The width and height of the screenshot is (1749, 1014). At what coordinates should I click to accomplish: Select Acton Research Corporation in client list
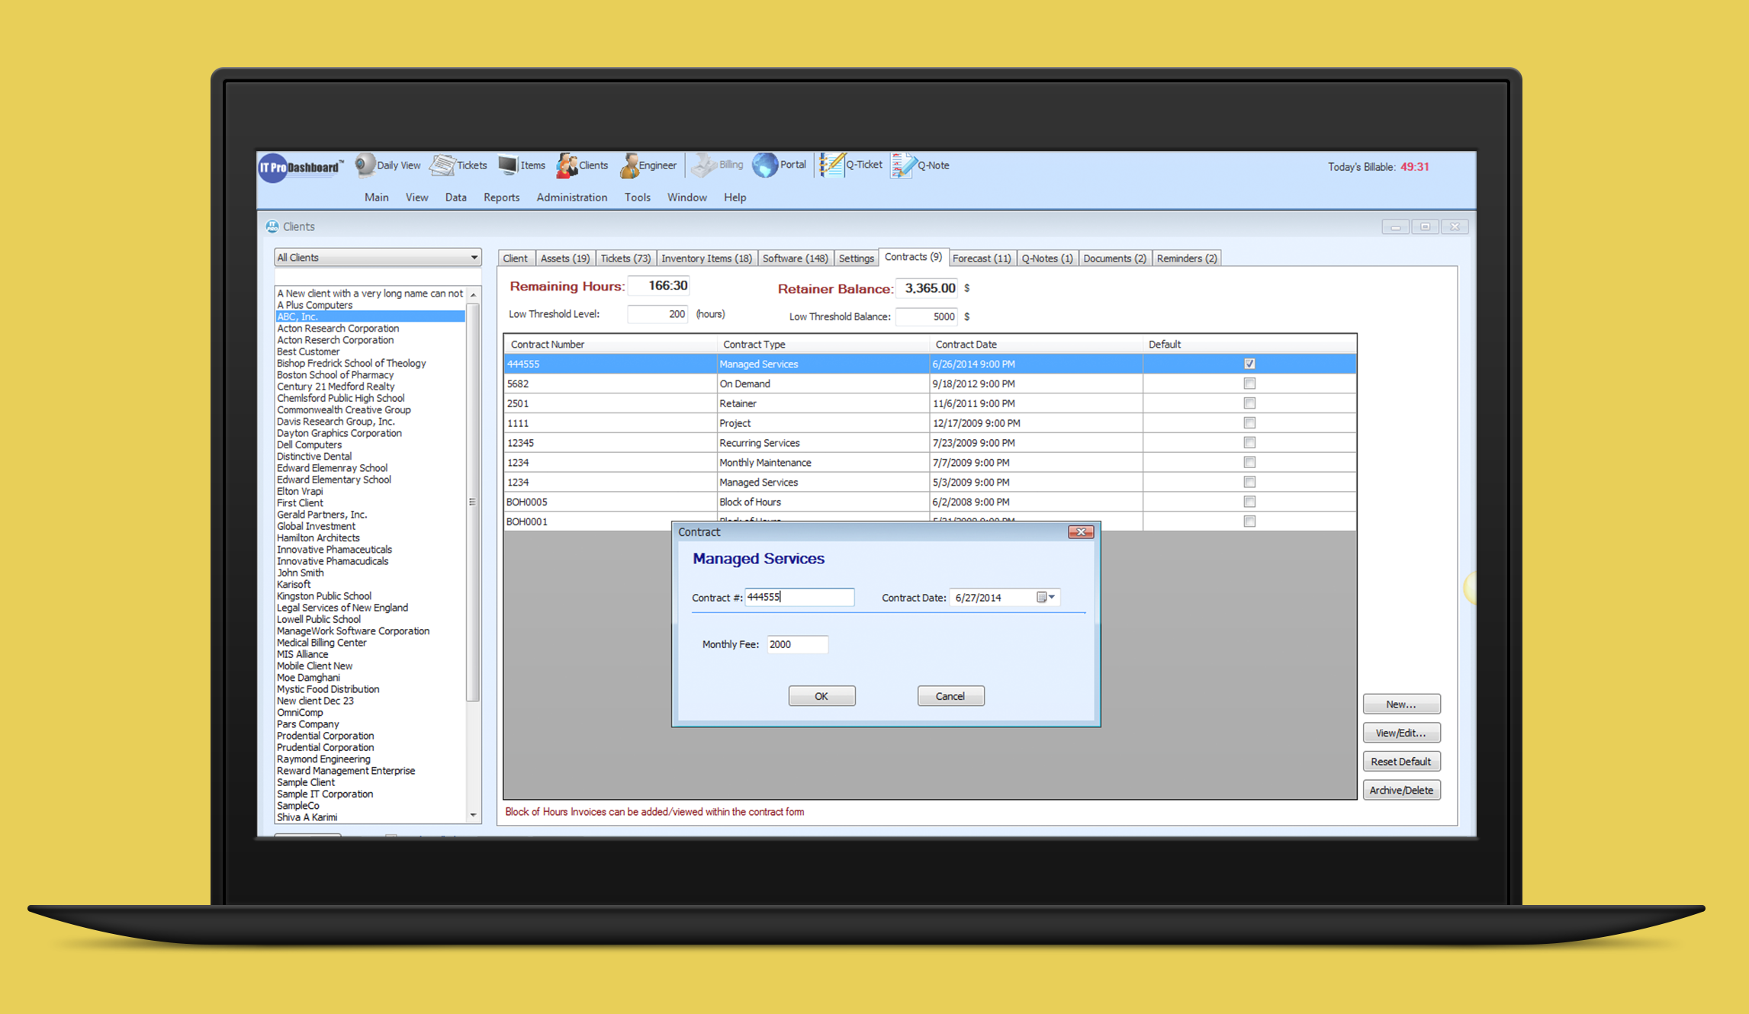tap(338, 329)
